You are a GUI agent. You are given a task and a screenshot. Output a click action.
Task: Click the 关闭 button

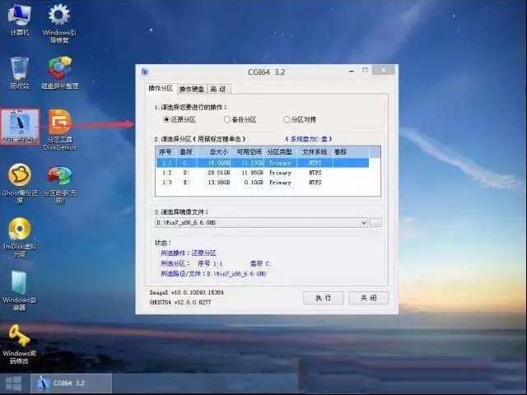tap(368, 298)
